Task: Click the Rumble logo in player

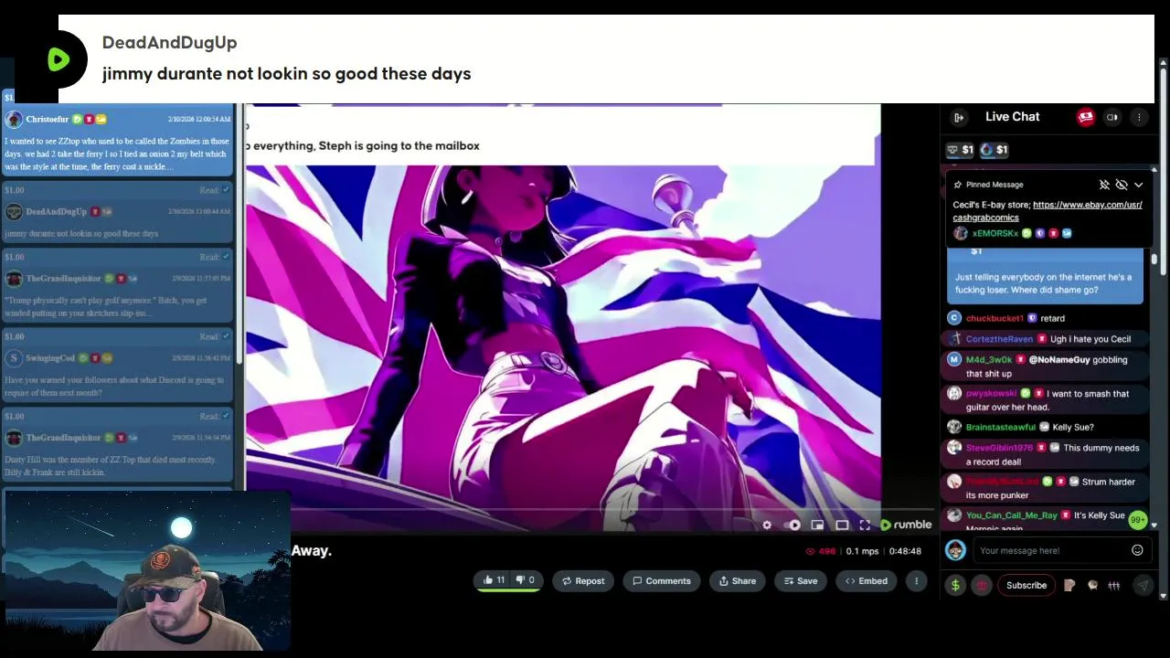Action: pos(906,525)
